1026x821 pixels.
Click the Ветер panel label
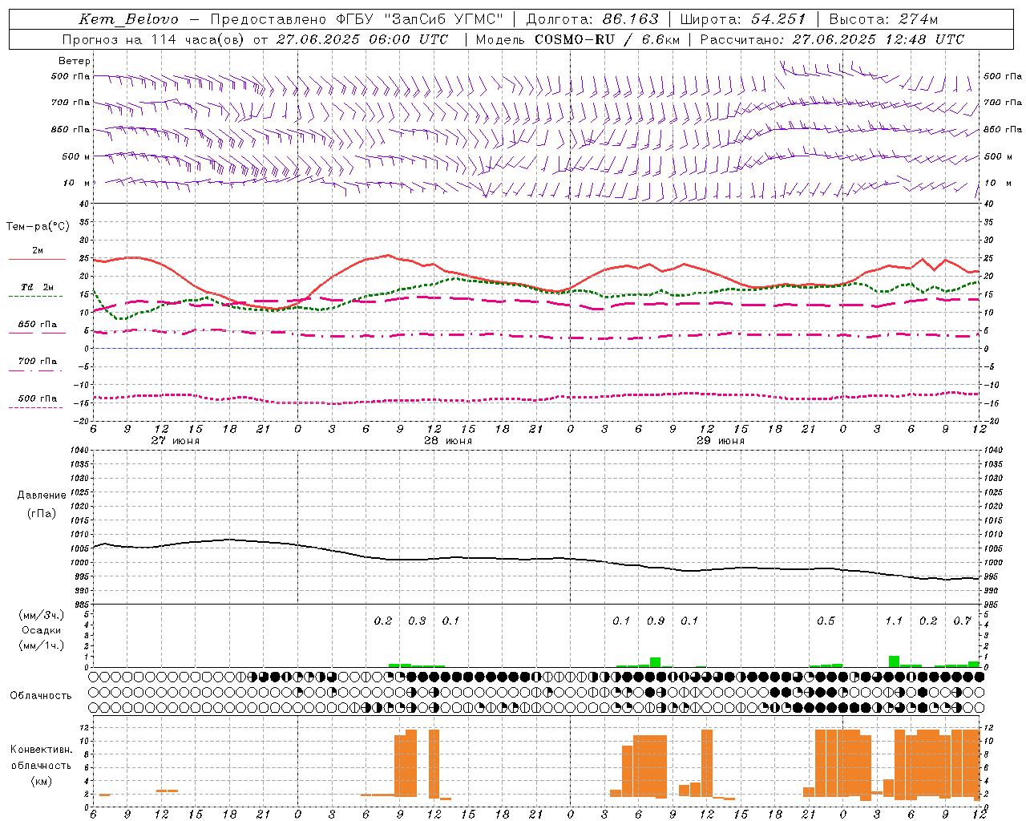coord(75,61)
